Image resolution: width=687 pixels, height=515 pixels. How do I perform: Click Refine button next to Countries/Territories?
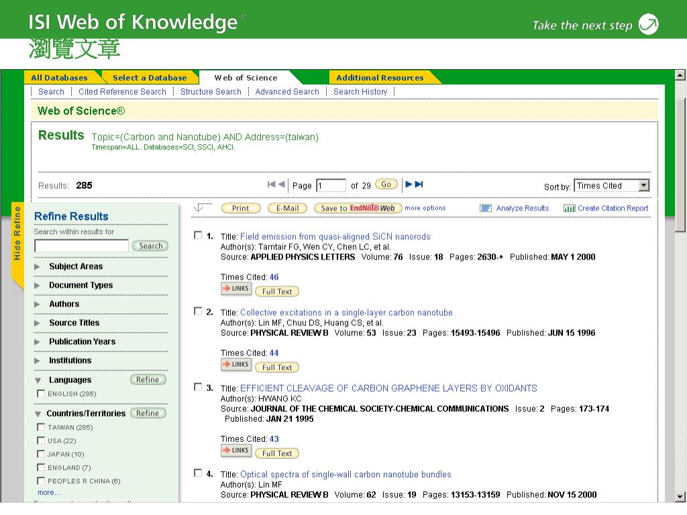click(x=148, y=413)
